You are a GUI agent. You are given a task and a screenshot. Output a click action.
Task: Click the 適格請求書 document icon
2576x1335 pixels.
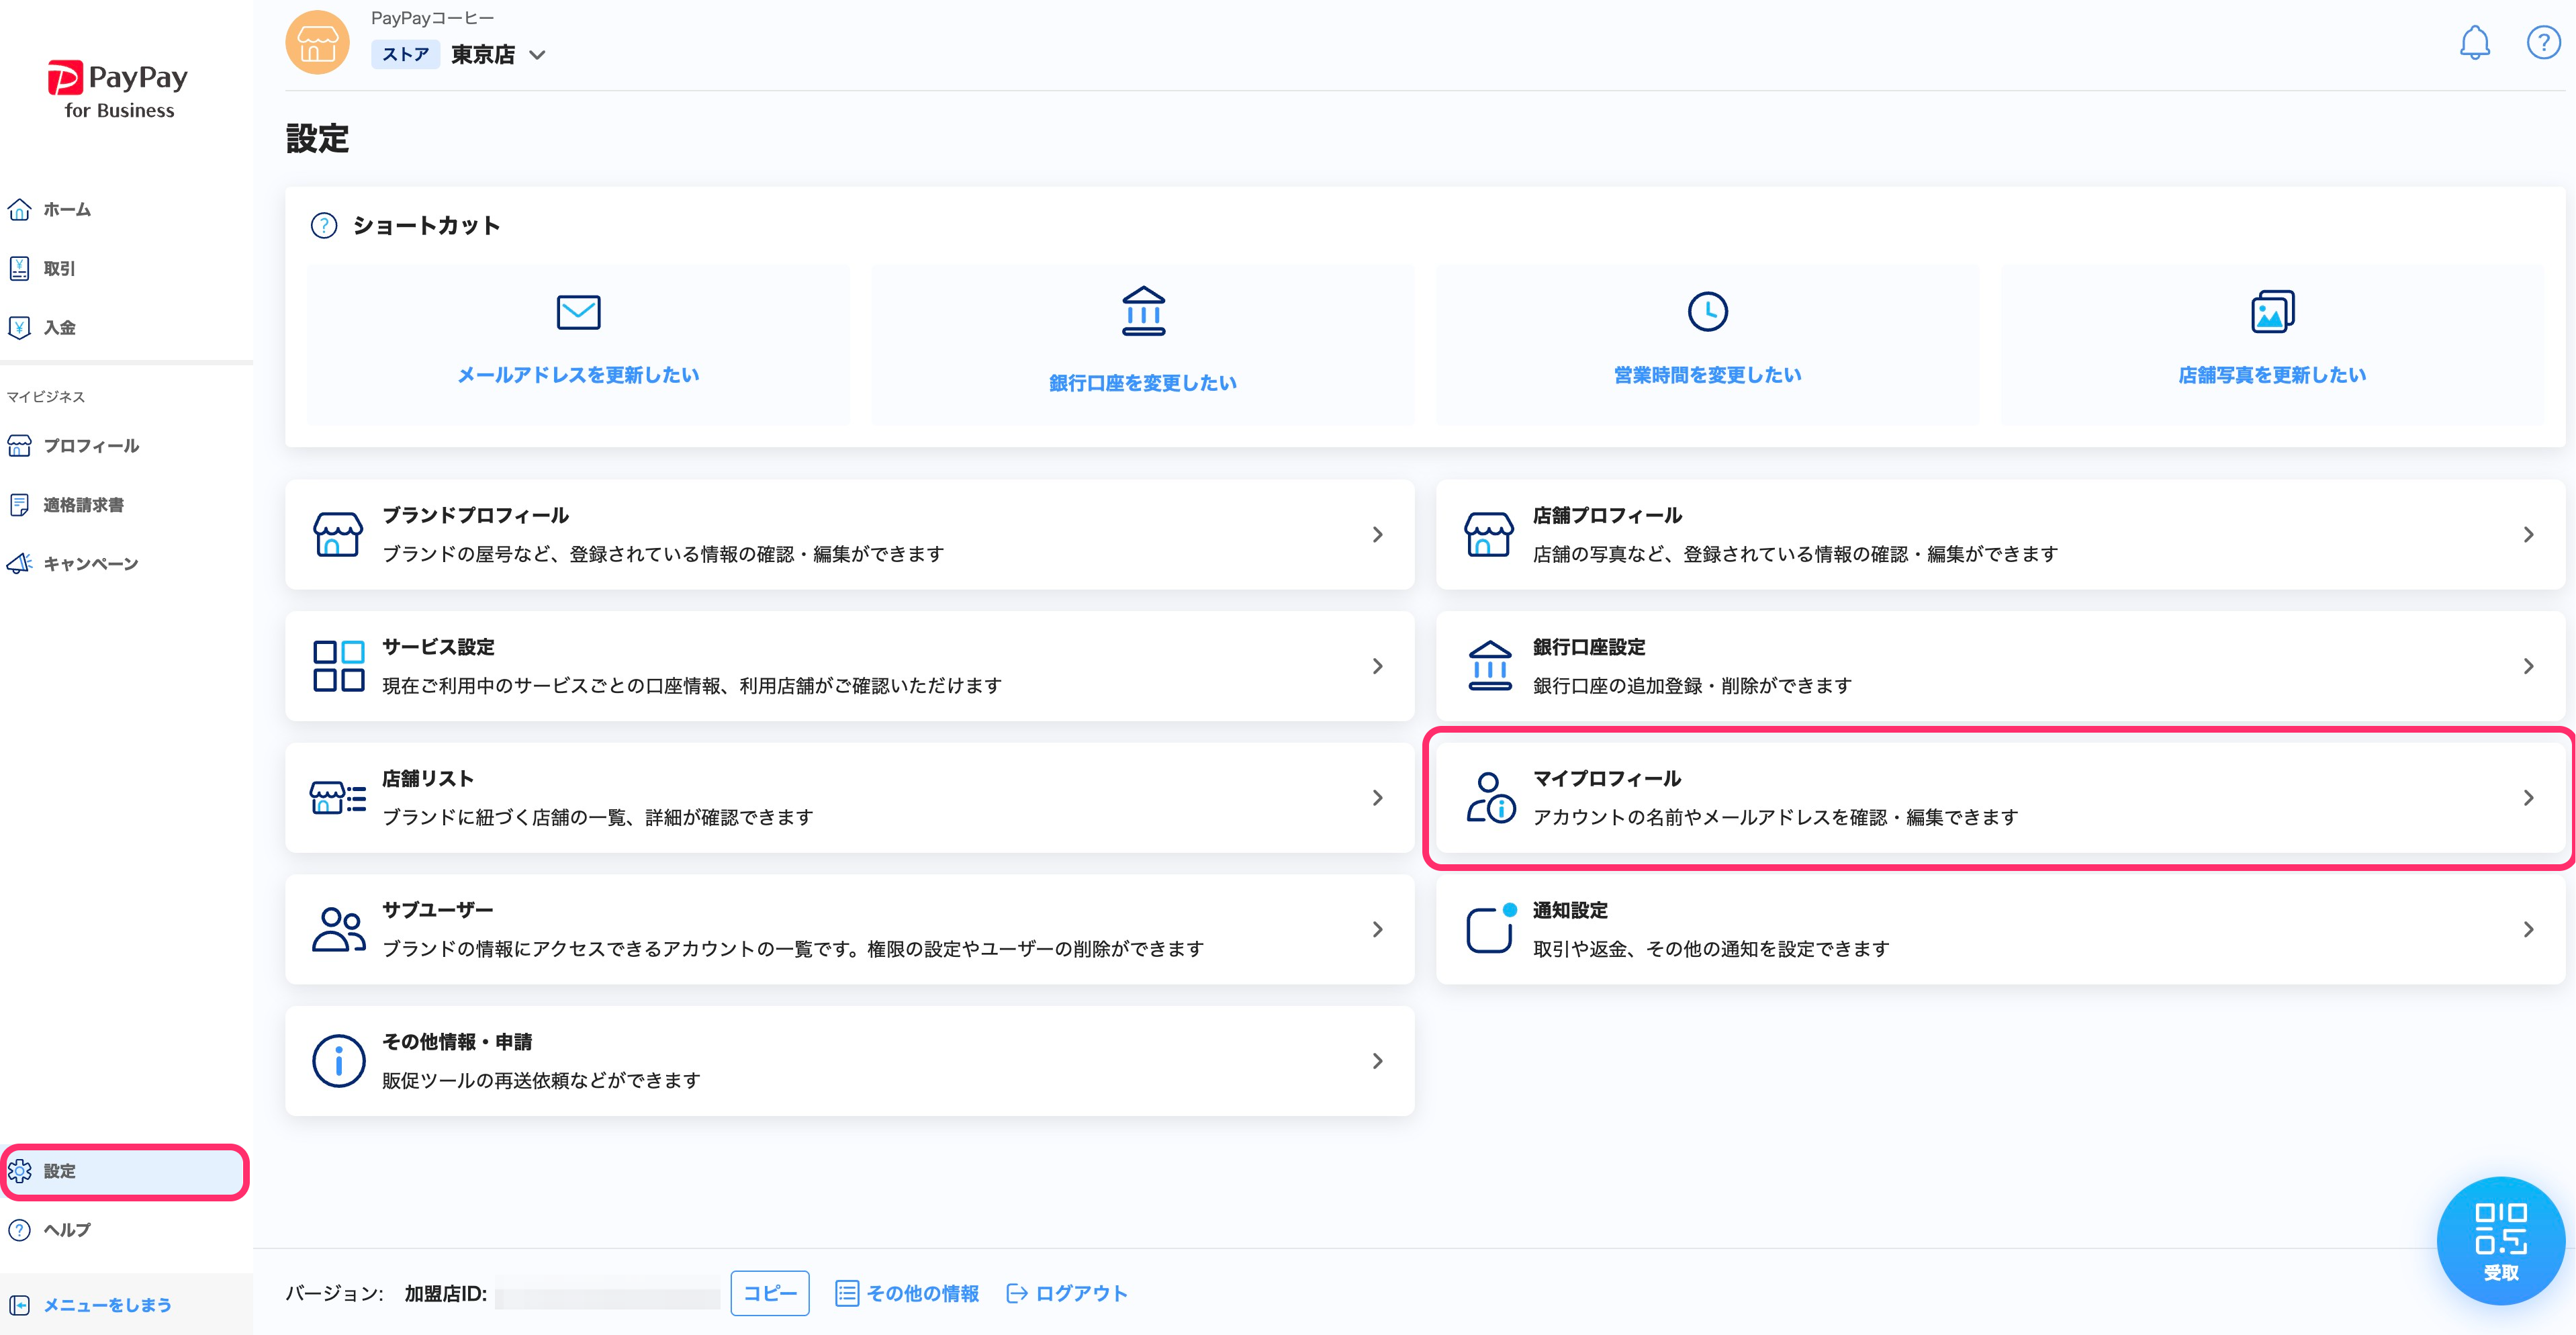pyautogui.click(x=19, y=504)
